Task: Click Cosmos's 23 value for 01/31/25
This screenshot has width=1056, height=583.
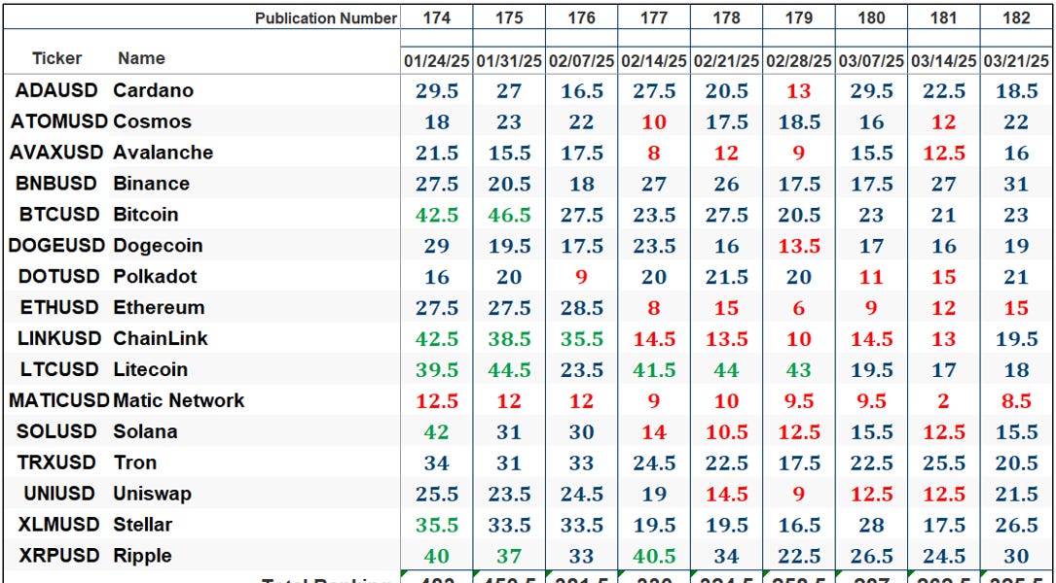Action: click(508, 121)
